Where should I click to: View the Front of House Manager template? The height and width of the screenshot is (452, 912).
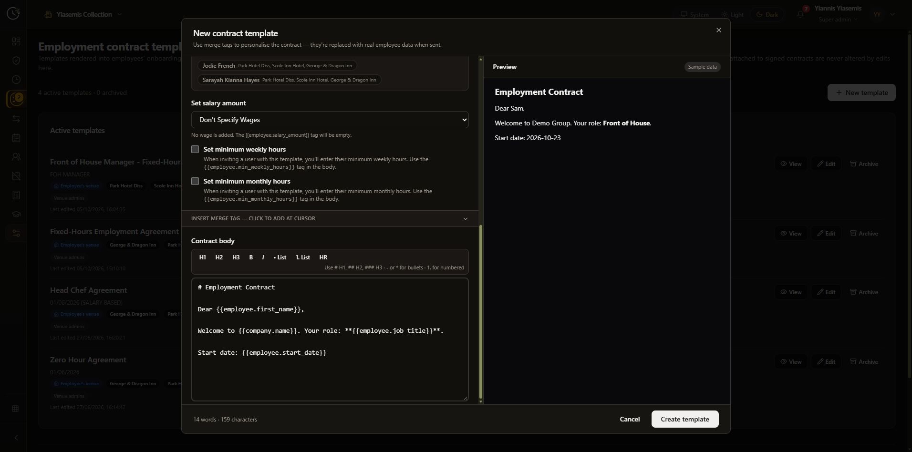point(790,164)
